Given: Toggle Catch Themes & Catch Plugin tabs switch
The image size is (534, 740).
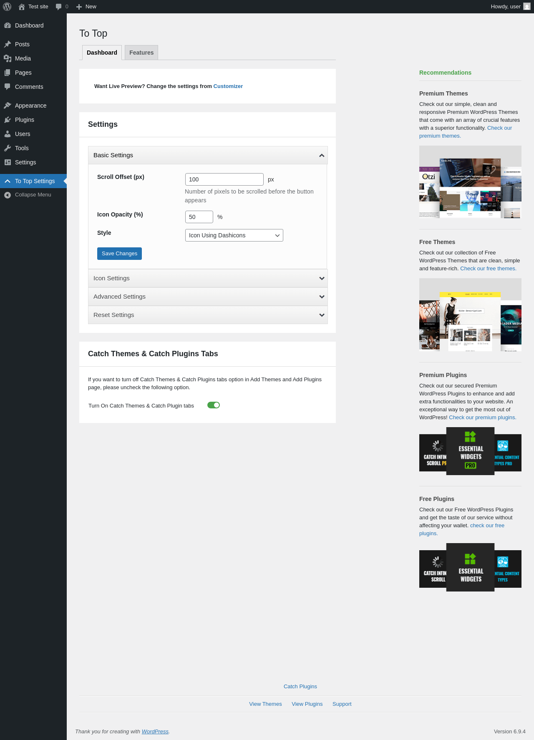Looking at the screenshot, I should (214, 405).
